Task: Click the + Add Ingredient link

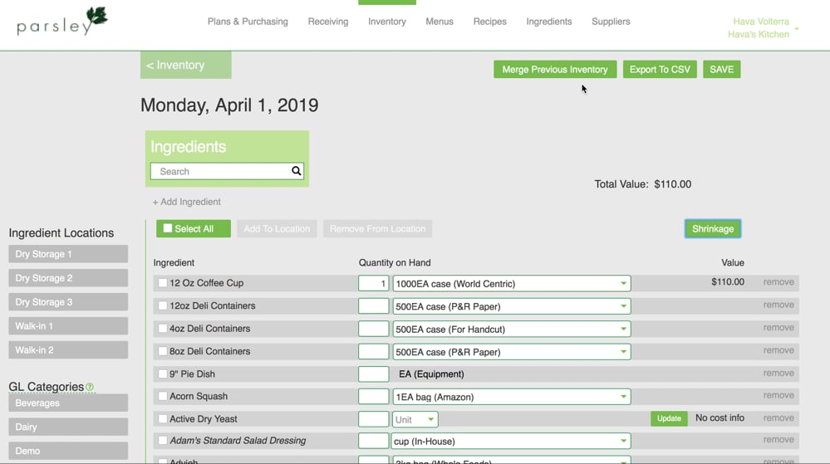Action: click(x=187, y=202)
